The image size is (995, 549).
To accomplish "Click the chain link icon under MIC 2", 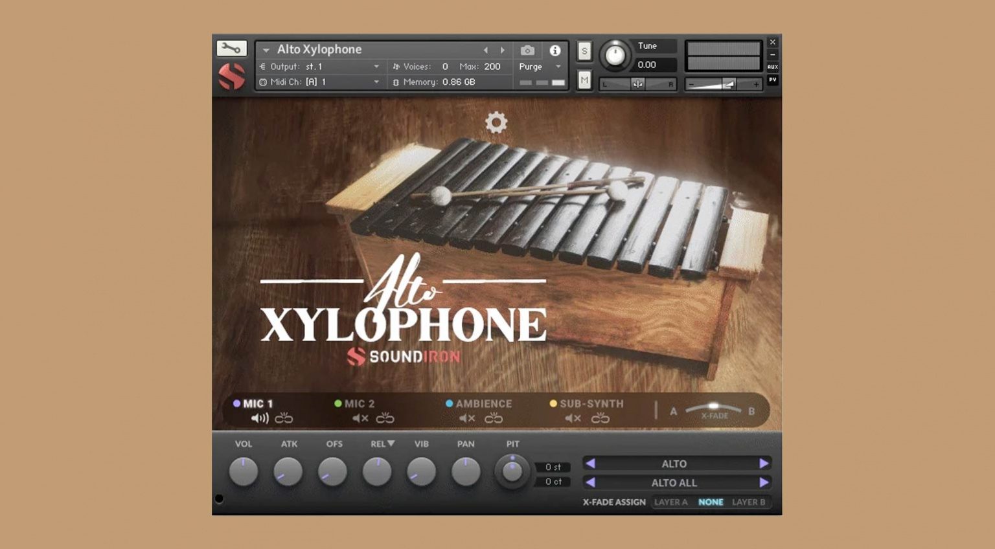I will point(385,418).
